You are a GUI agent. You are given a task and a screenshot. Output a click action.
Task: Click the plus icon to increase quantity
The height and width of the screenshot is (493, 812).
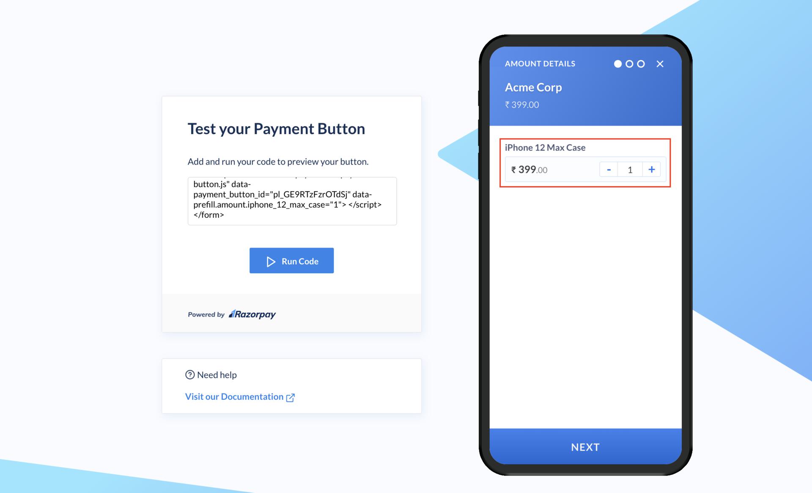(651, 170)
